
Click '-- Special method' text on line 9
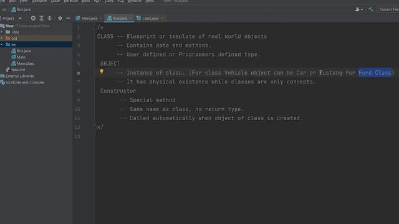point(148,100)
